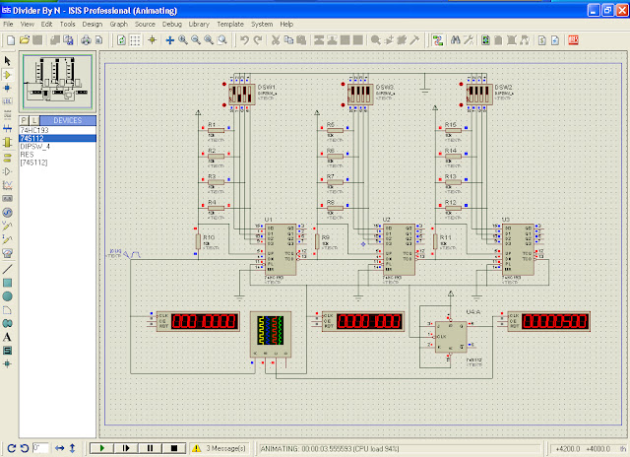Select the Voltage Probe tool
630x457 pixels.
click(7, 226)
